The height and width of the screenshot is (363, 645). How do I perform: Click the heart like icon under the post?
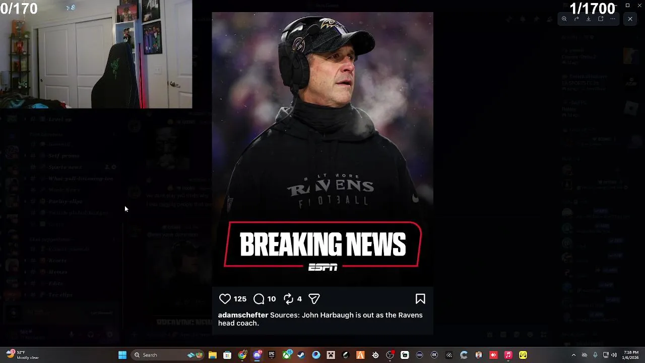point(225,299)
